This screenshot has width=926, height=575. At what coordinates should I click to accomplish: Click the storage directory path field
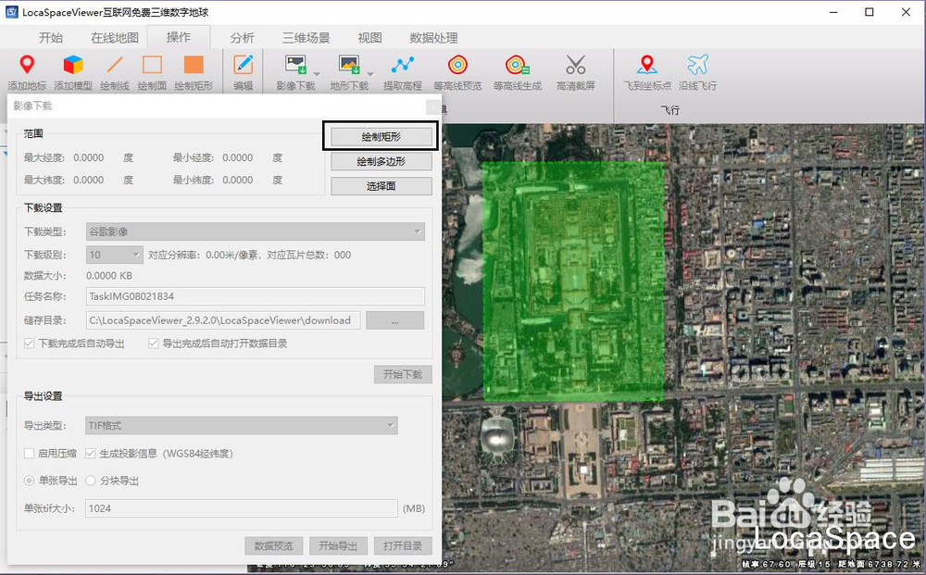point(222,320)
